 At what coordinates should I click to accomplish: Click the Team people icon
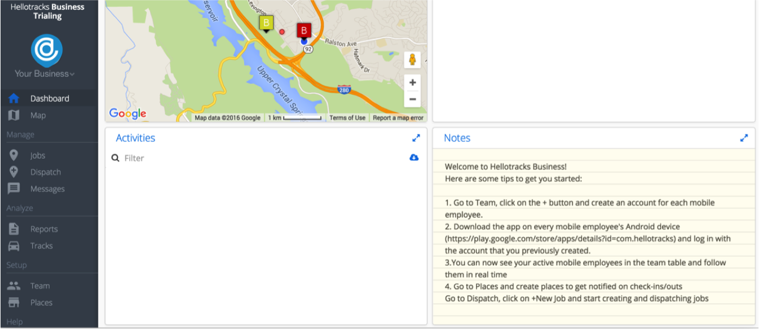tap(14, 286)
